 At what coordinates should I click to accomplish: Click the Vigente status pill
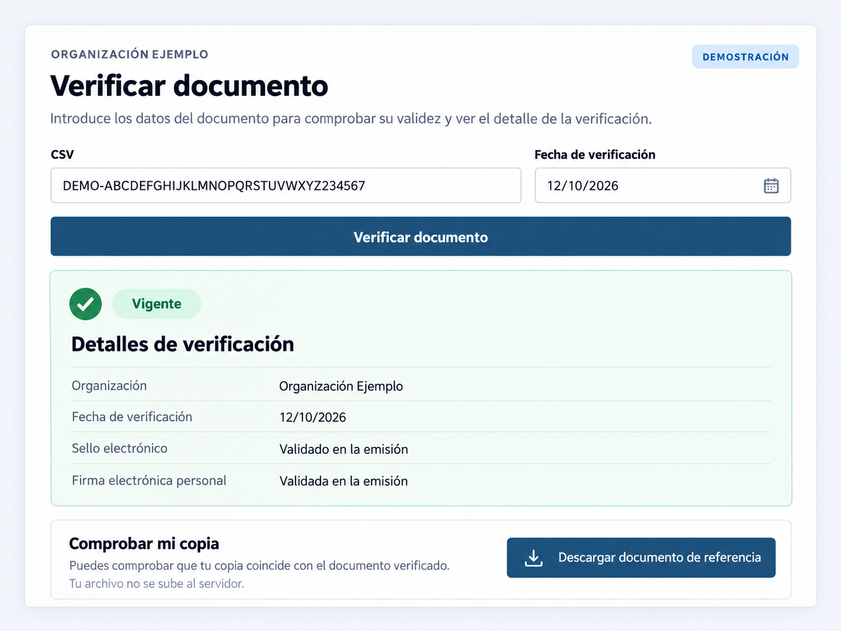[157, 304]
